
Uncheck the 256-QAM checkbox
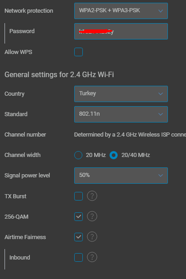(x=78, y=216)
